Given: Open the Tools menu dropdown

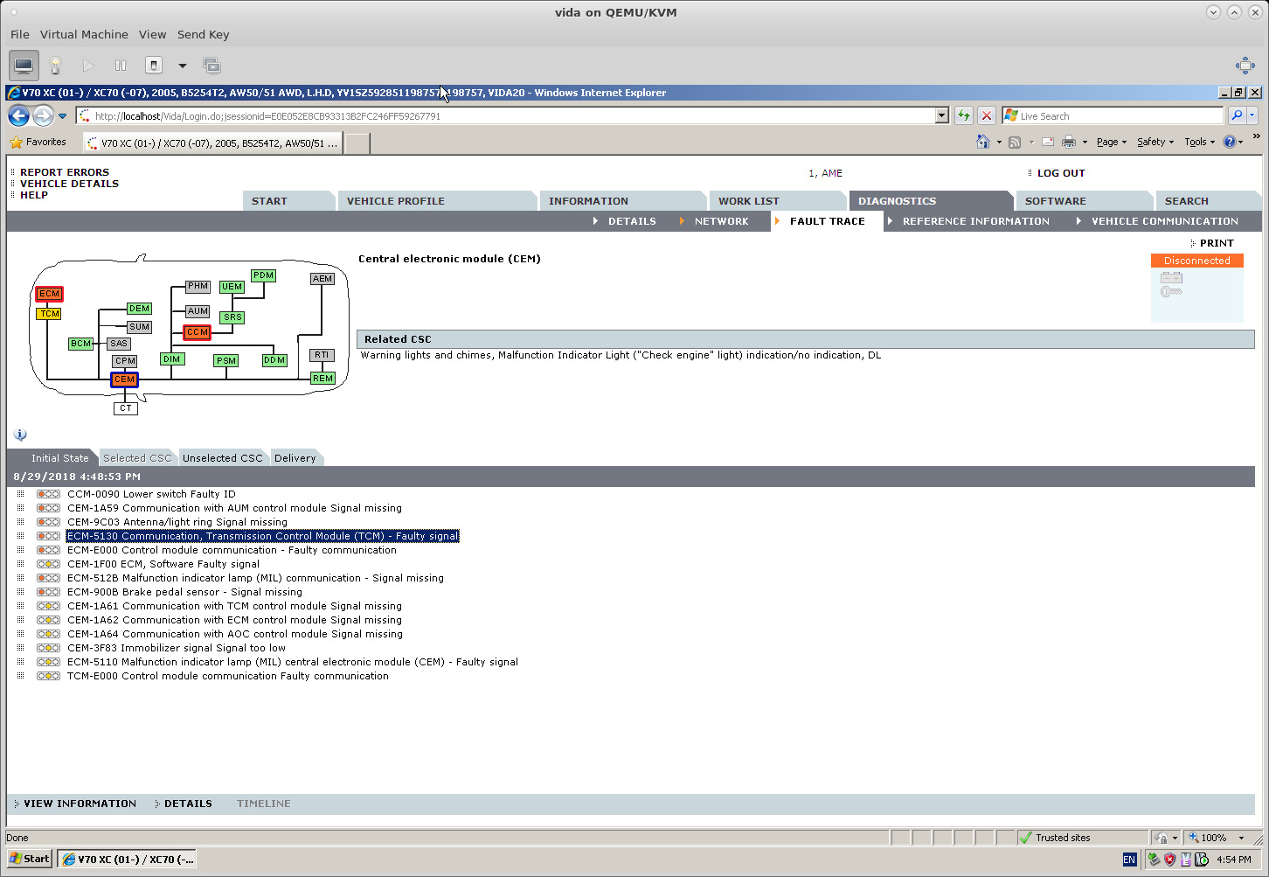Looking at the screenshot, I should coord(1199,142).
